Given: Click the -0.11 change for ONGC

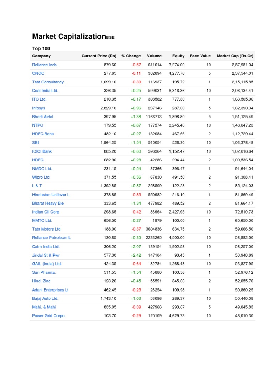Looking at the screenshot, I should click(x=136, y=73).
